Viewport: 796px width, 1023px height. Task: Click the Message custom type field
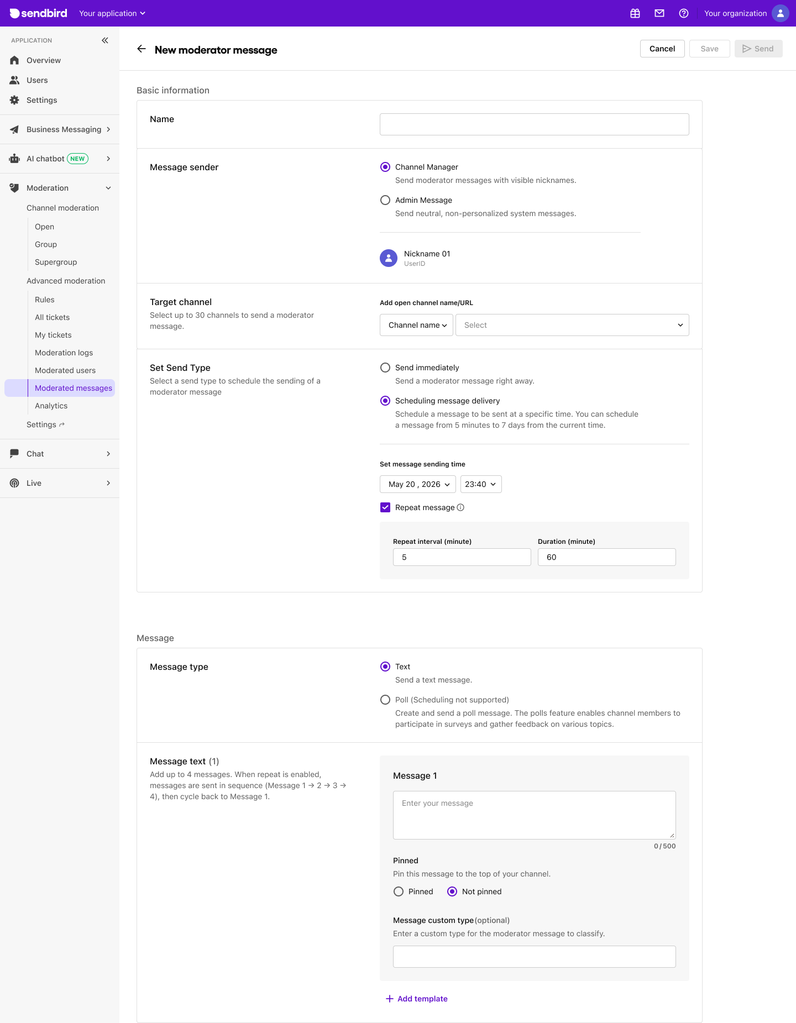pyautogui.click(x=535, y=957)
